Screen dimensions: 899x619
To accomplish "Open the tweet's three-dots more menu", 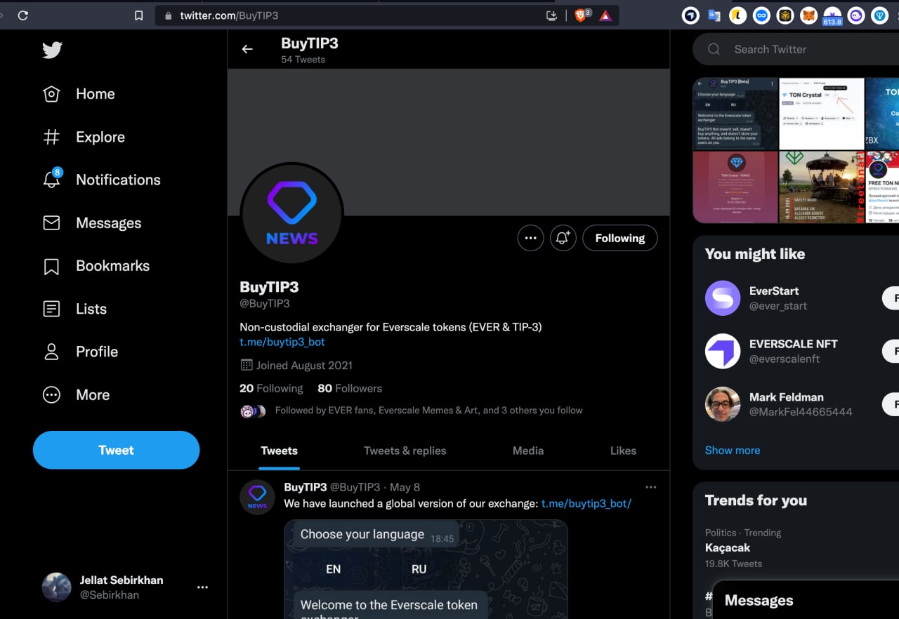I will (650, 487).
